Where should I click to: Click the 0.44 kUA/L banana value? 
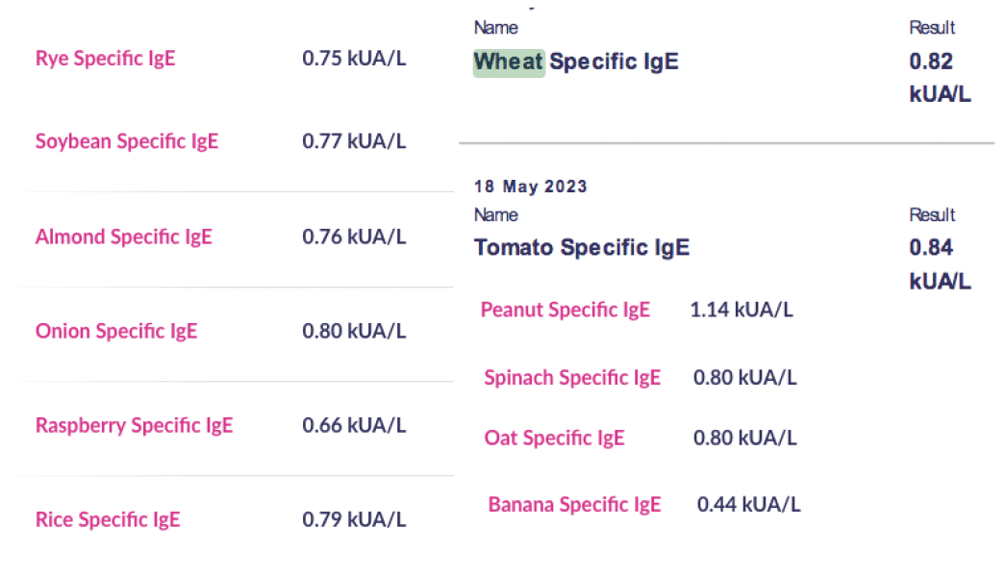click(x=748, y=505)
